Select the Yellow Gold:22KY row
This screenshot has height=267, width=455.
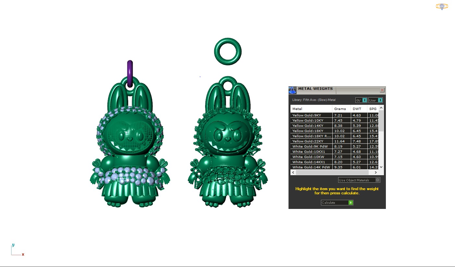coord(335,141)
